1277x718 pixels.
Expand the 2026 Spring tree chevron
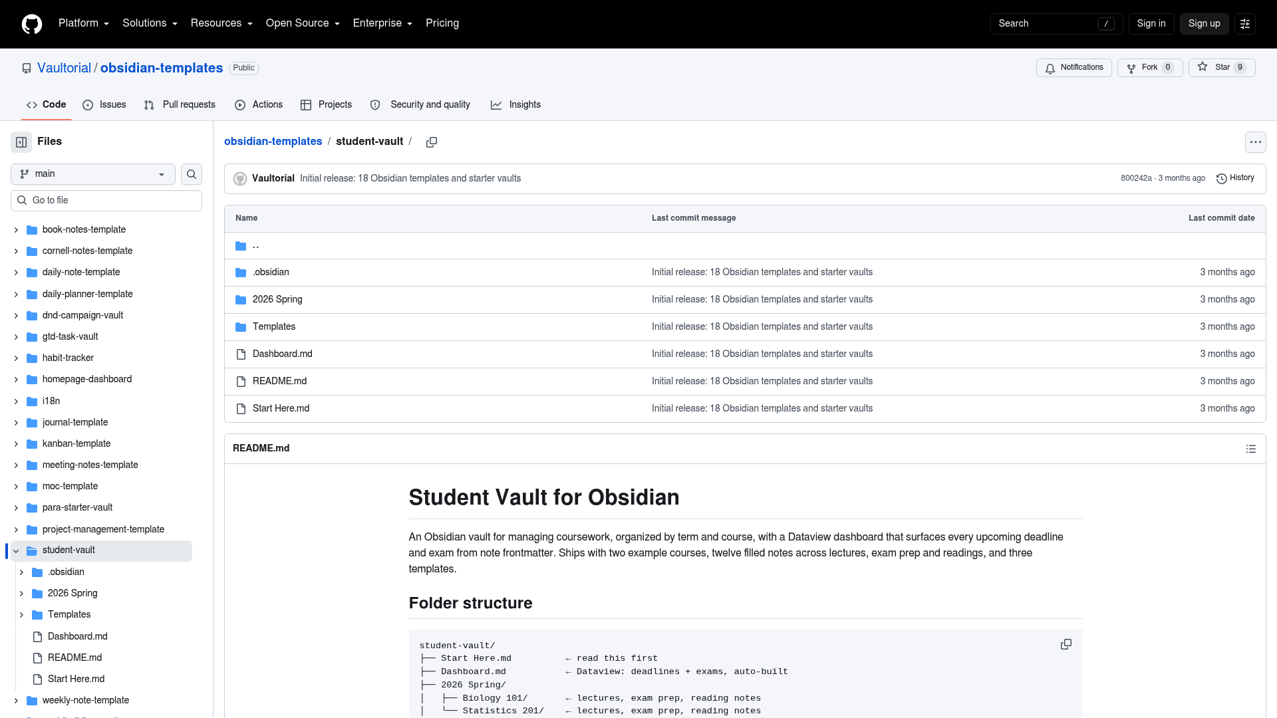pos(21,594)
